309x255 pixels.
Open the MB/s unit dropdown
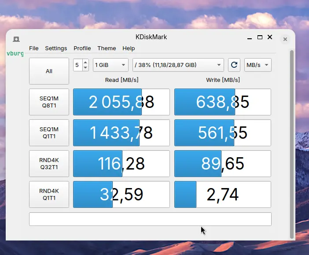(x=258, y=65)
